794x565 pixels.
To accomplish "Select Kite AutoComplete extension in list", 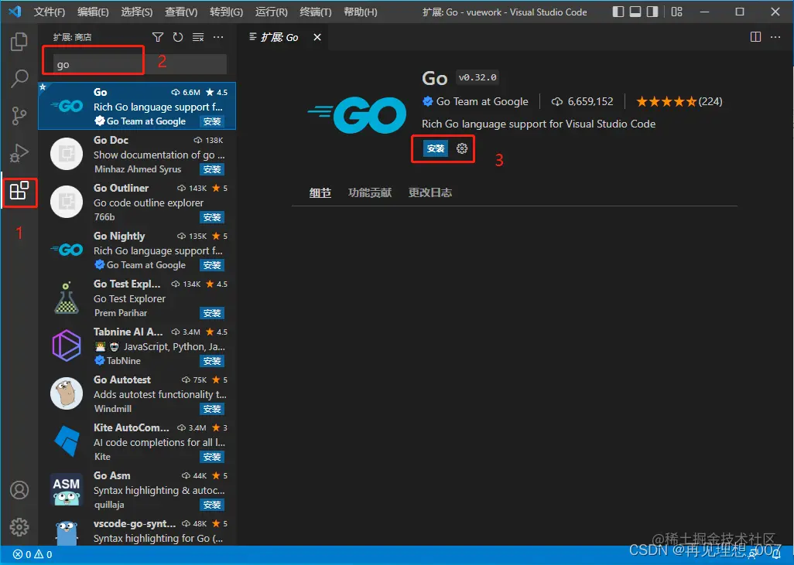I will coord(137,442).
